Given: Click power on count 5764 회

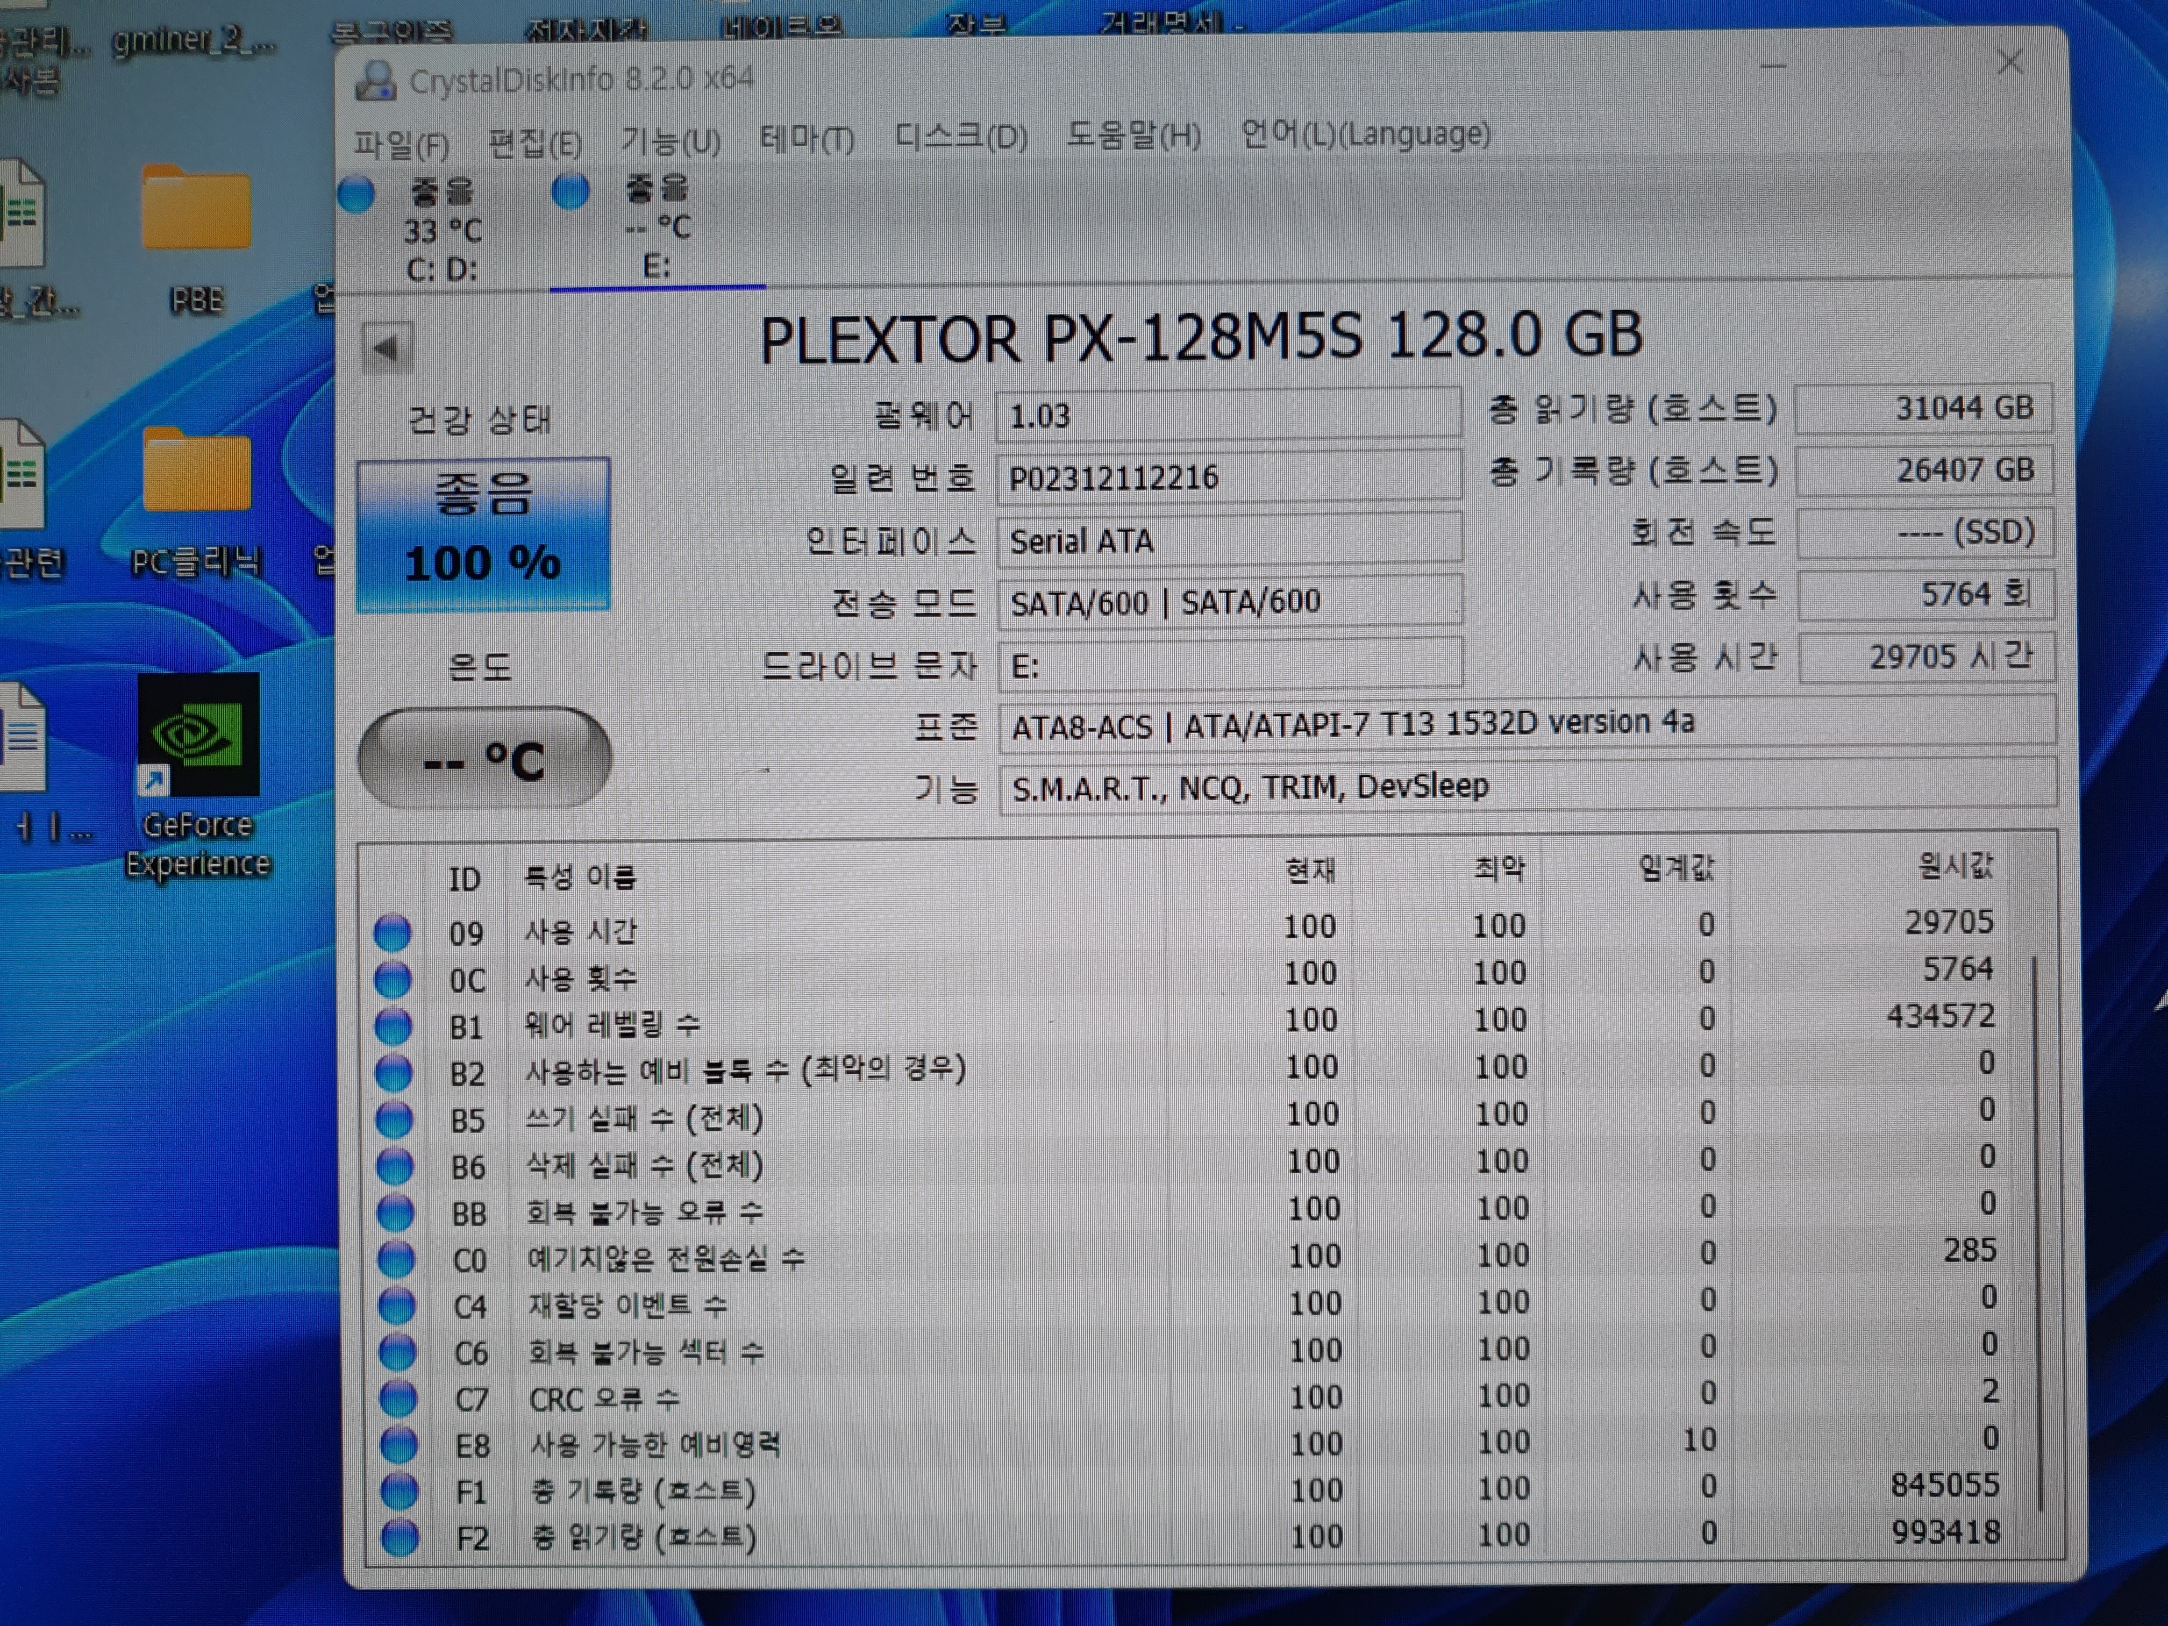Looking at the screenshot, I should 1927,594.
